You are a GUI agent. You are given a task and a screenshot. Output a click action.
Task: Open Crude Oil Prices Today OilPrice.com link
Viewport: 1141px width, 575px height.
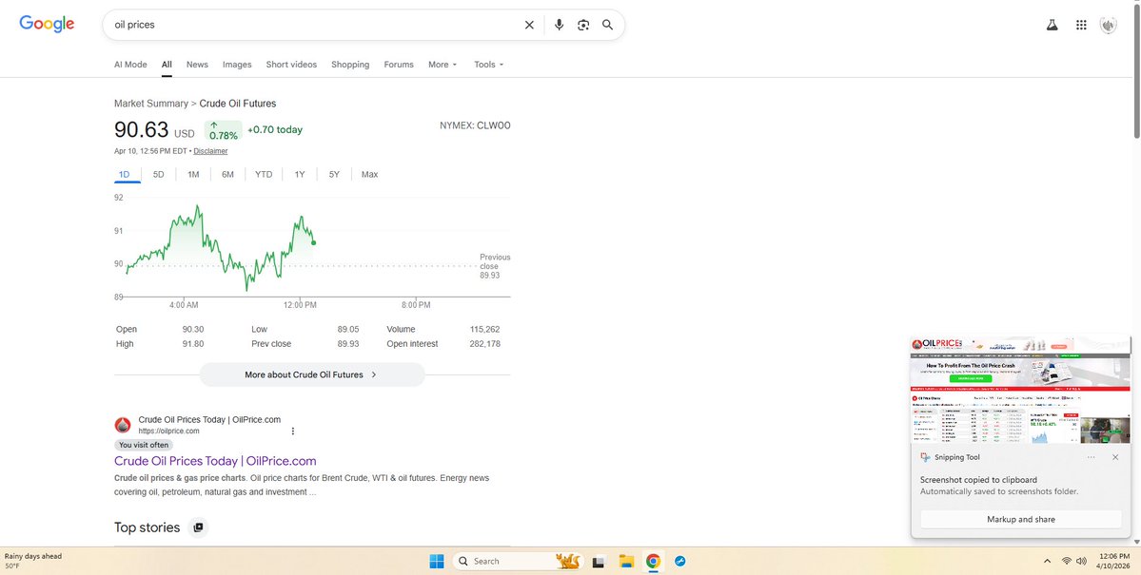pos(215,461)
